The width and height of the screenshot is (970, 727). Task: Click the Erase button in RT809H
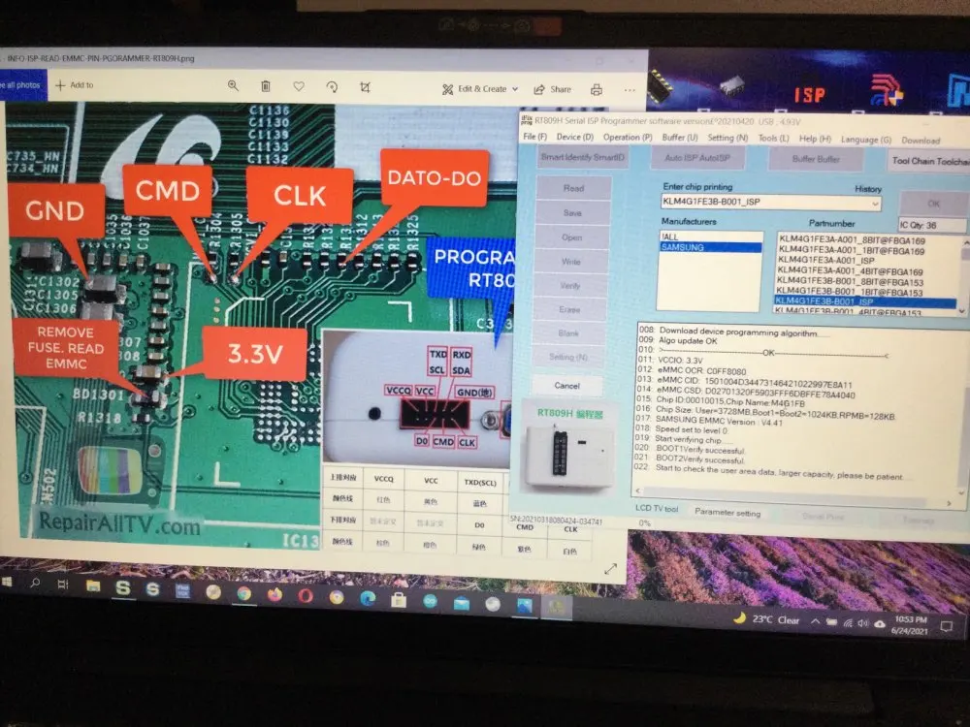tap(569, 309)
